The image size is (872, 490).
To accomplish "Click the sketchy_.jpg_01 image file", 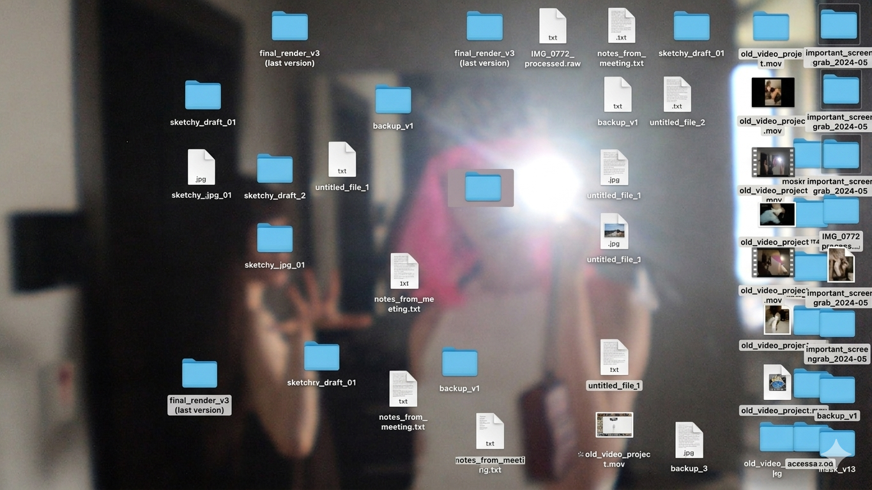I will (201, 167).
